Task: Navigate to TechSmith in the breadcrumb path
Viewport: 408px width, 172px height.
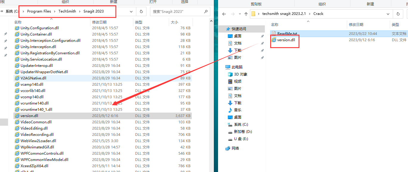Action: pos(67,11)
